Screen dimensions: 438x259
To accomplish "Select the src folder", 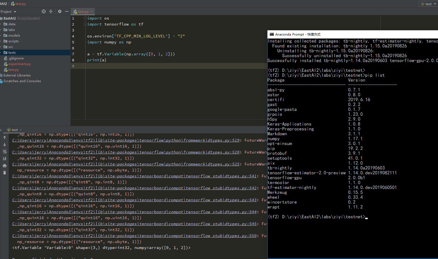I will (x=11, y=47).
